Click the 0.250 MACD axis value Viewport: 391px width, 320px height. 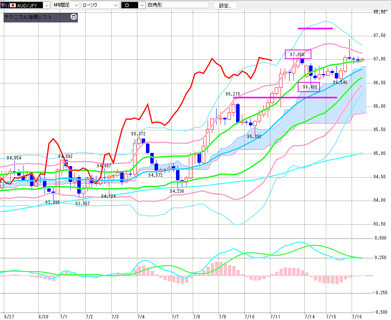click(x=380, y=258)
